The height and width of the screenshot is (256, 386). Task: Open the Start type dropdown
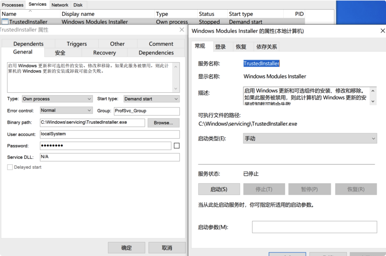tap(152, 99)
